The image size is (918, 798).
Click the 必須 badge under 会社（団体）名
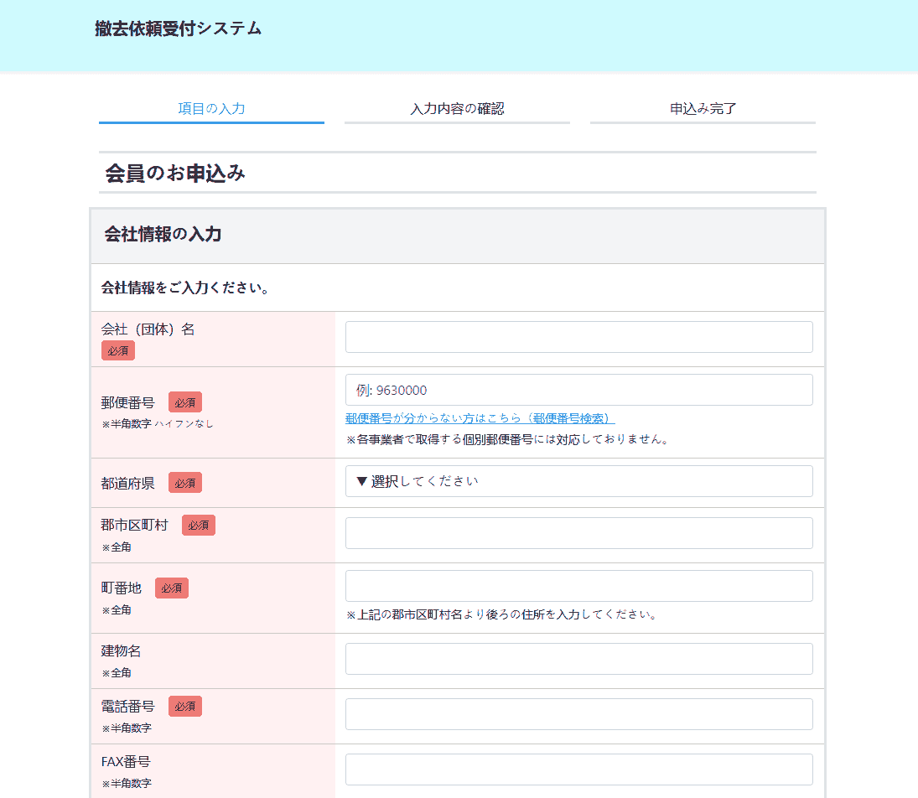coord(117,350)
